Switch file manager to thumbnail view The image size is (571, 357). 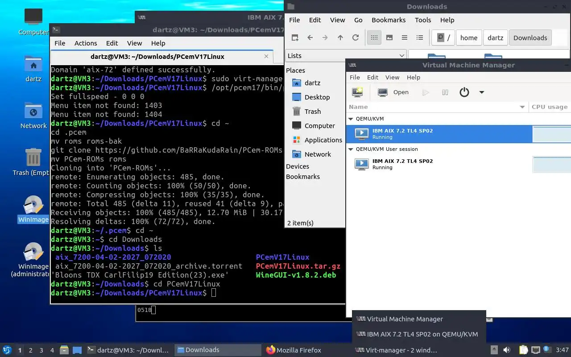389,38
